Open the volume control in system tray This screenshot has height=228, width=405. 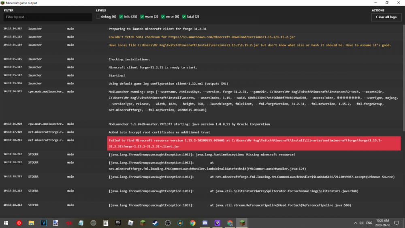361,223
